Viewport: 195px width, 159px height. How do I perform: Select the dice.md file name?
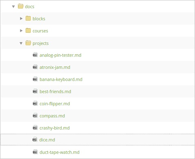47,140
